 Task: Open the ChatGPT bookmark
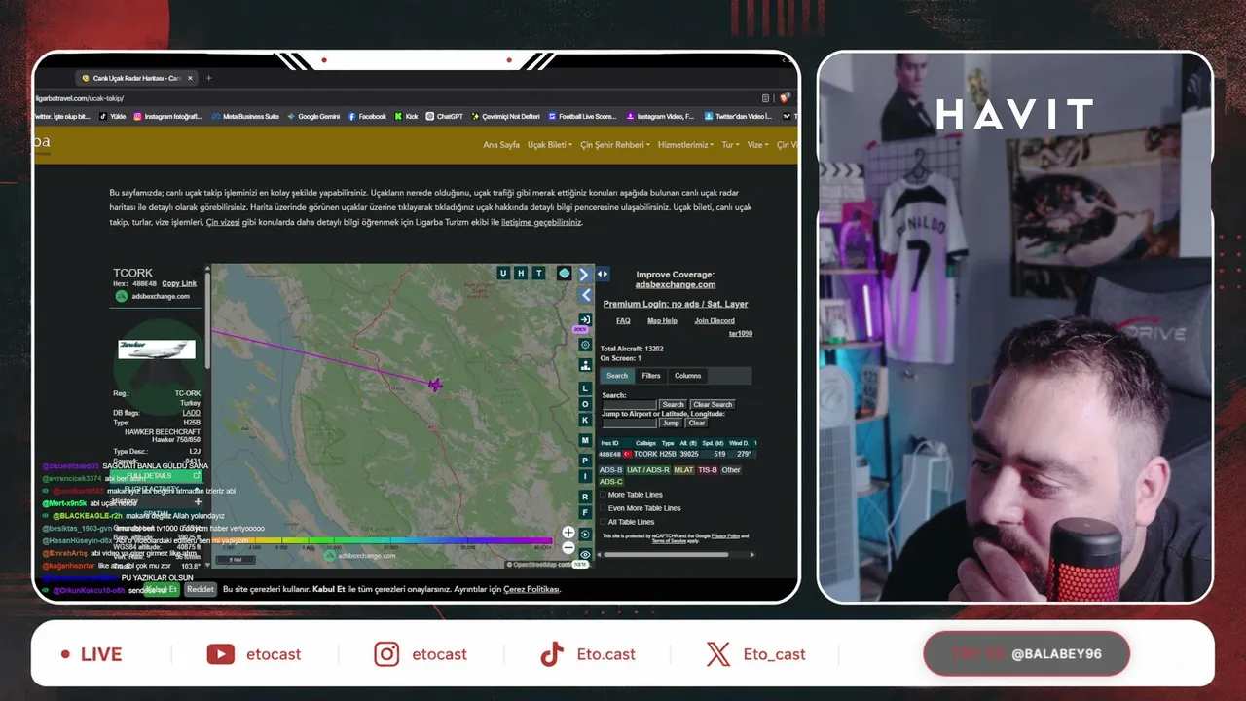pyautogui.click(x=445, y=116)
